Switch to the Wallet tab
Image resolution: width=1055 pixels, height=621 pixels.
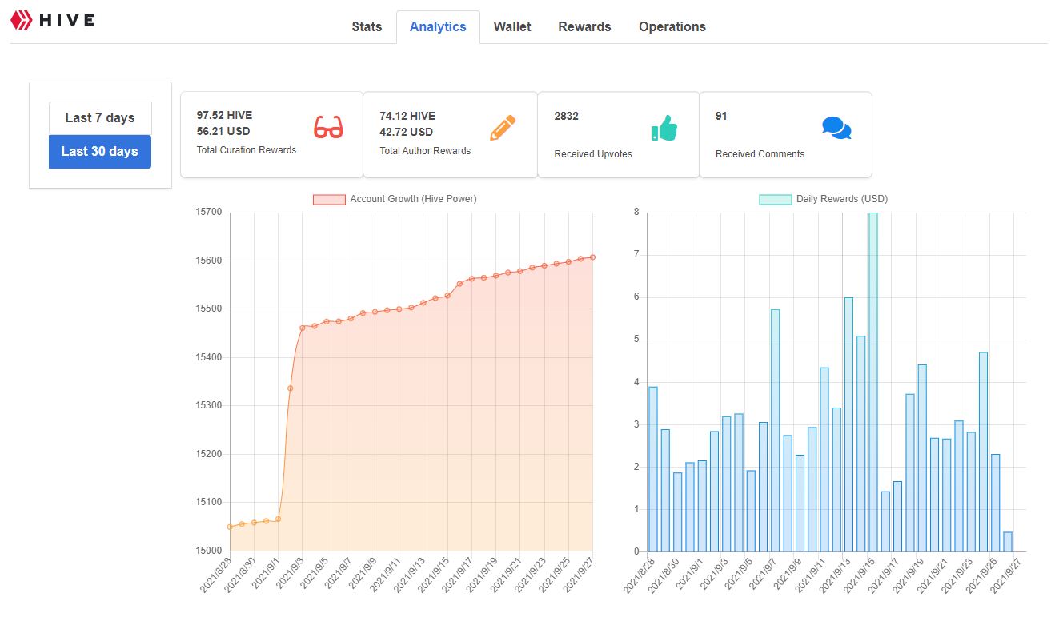[x=512, y=26]
